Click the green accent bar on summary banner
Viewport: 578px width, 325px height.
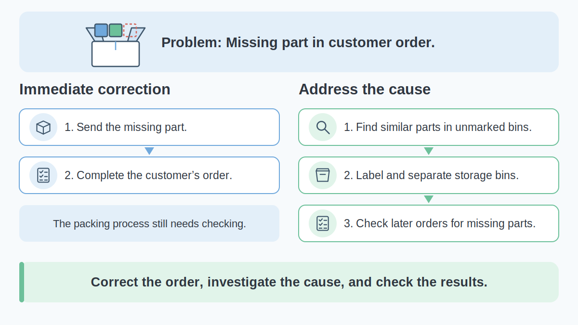click(22, 282)
